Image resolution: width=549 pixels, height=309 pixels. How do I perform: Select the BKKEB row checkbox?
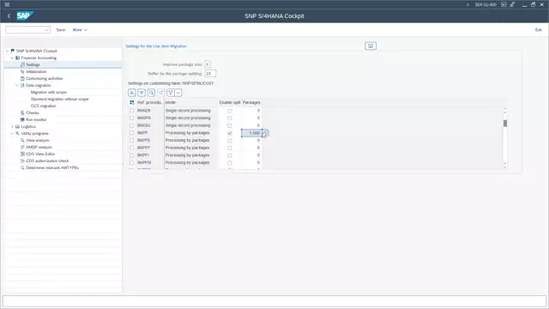pyautogui.click(x=131, y=111)
